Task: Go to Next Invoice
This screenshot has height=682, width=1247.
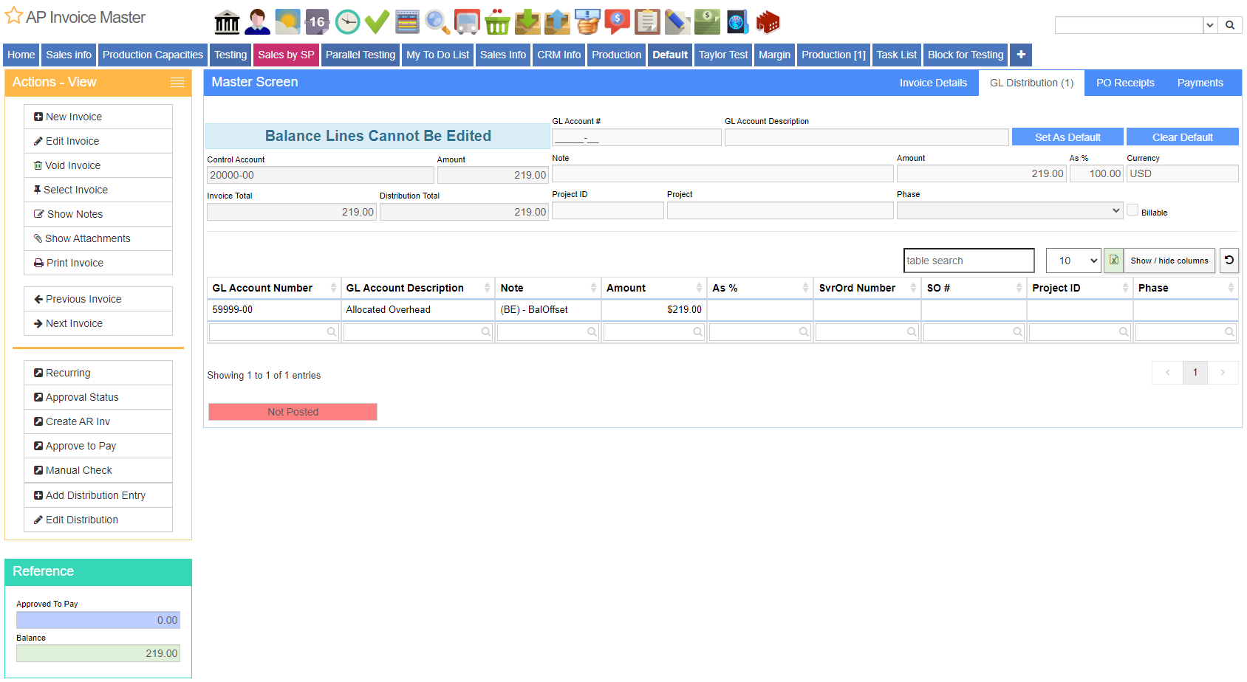Action: click(x=98, y=323)
